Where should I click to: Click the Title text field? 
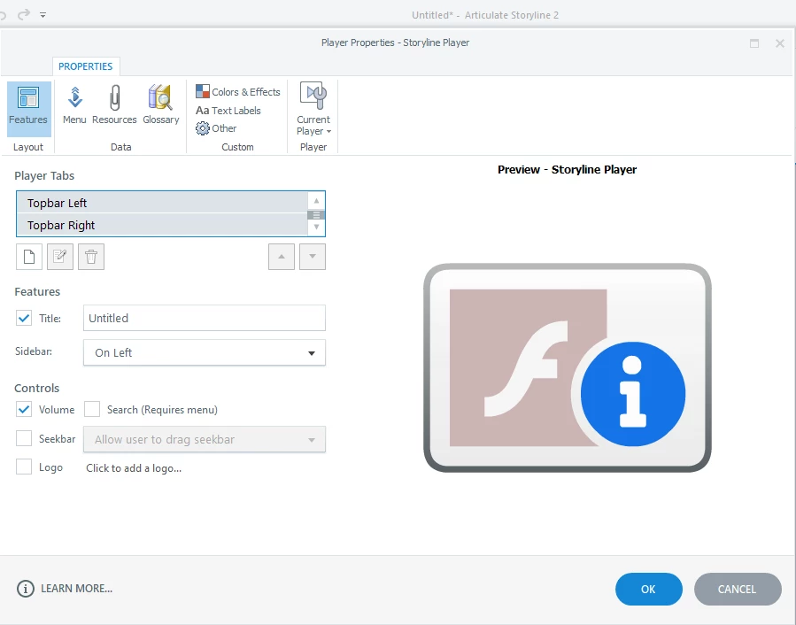(x=204, y=318)
